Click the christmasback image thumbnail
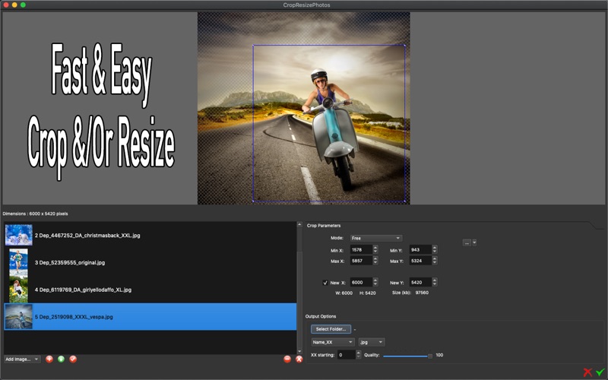This screenshot has width=608, height=380. coord(18,235)
